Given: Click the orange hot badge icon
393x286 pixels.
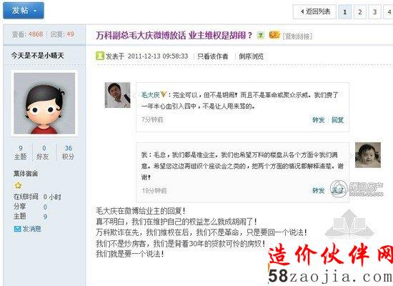Looking at the screenshot, I should coord(274,35).
